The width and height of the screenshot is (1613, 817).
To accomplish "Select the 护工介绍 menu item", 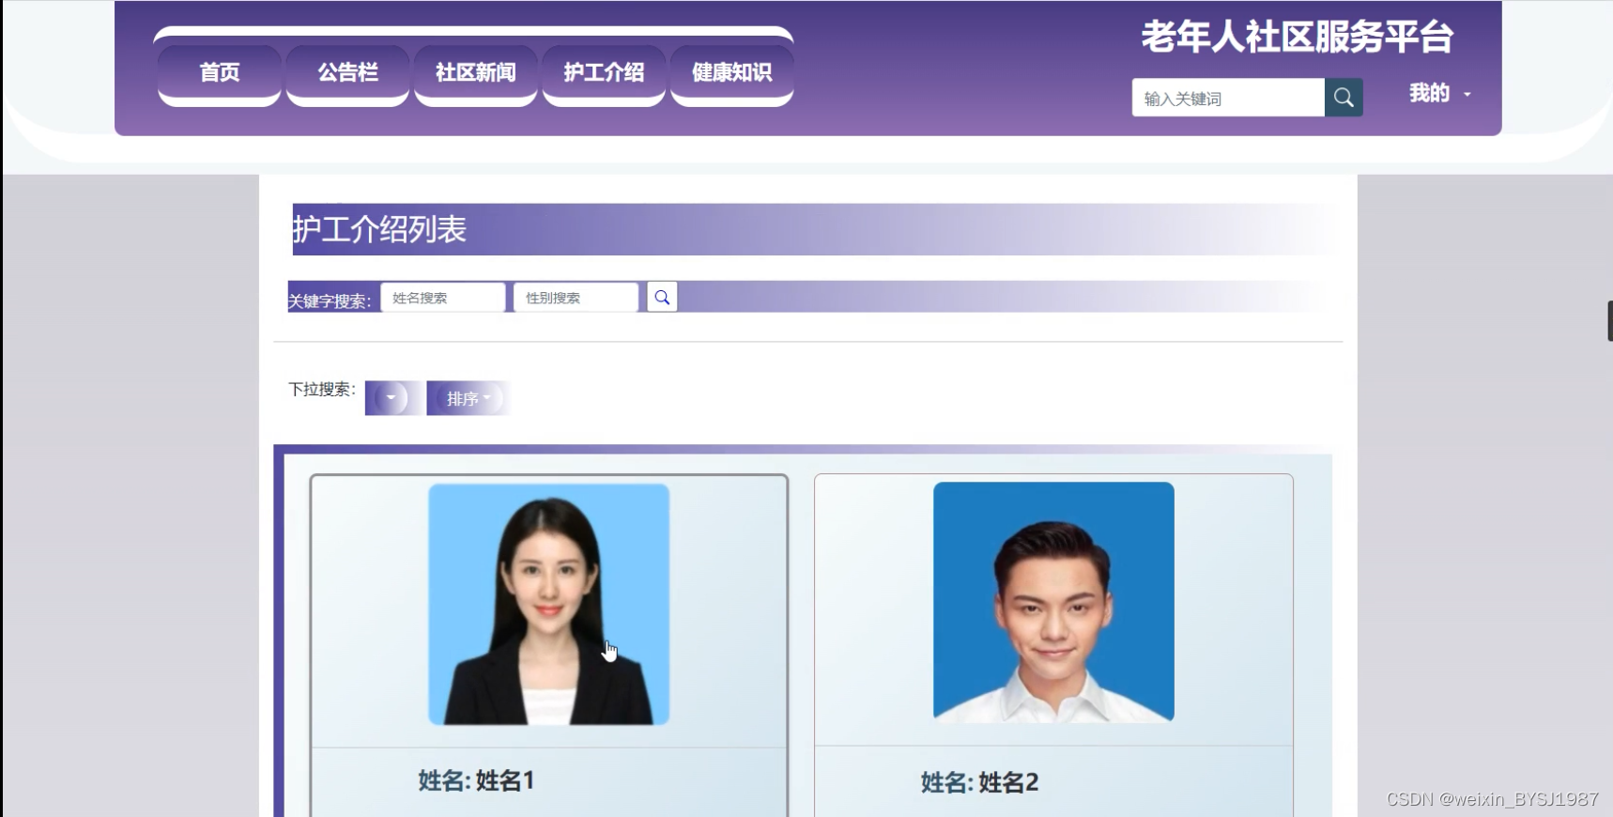I will 604,72.
